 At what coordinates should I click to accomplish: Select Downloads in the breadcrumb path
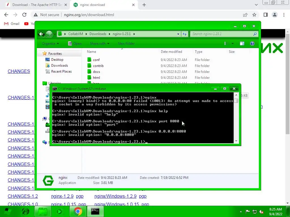(98, 34)
